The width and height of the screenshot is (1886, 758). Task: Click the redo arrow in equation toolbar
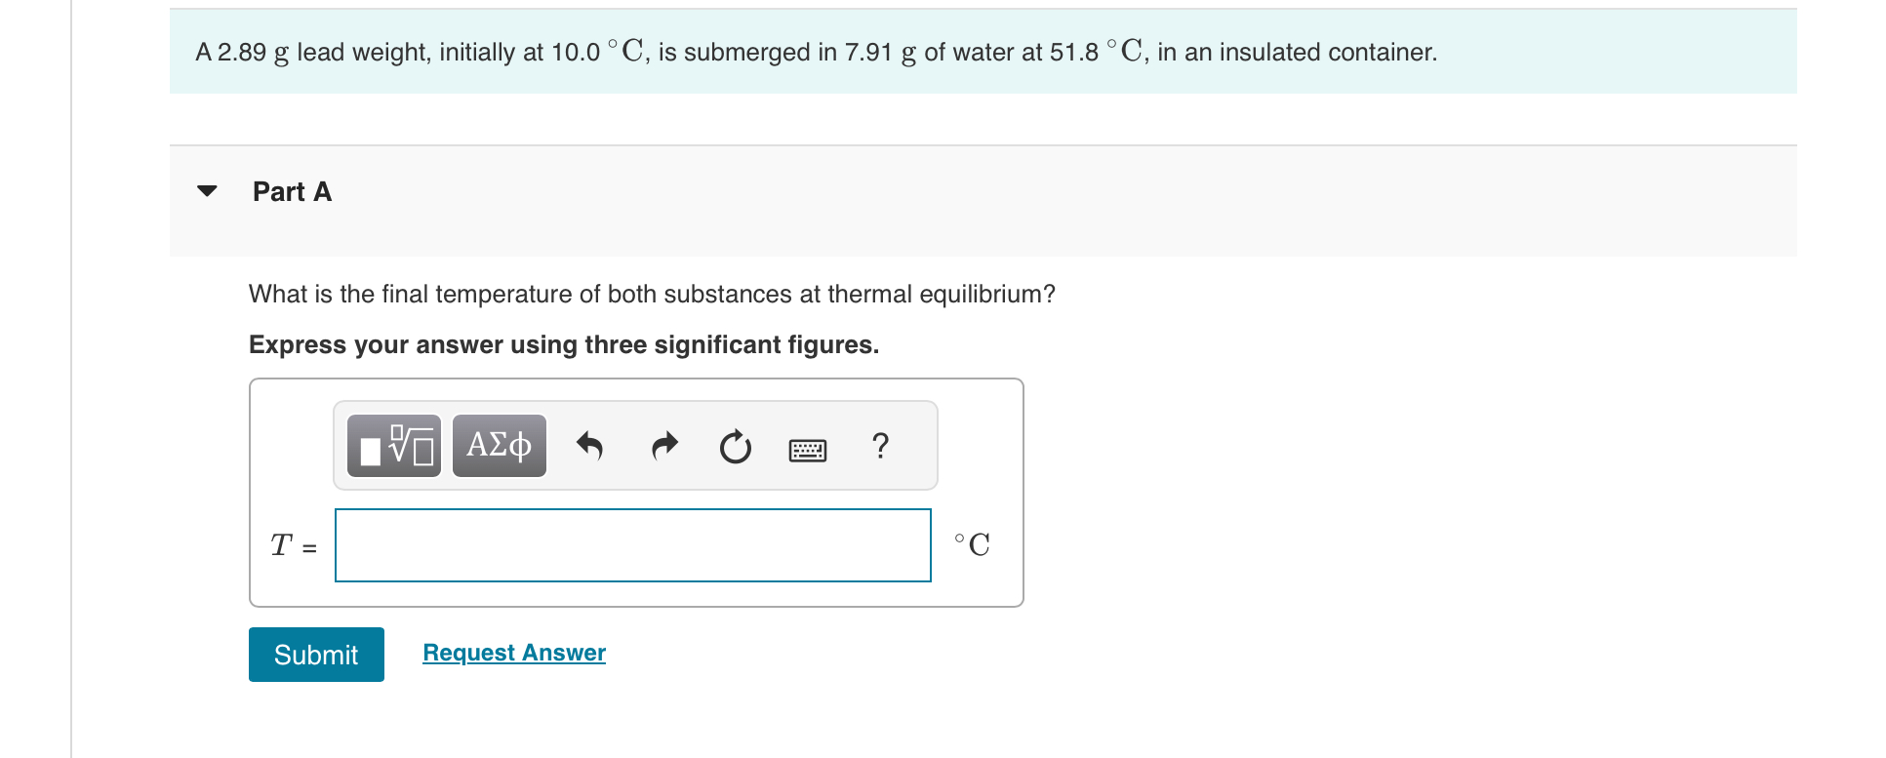click(x=664, y=446)
